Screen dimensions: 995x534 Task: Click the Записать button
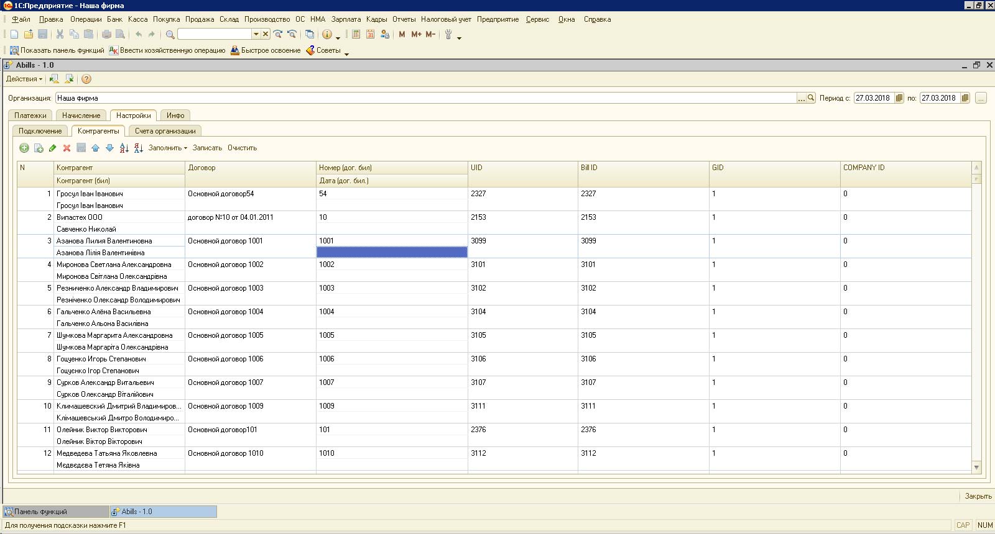pos(207,148)
